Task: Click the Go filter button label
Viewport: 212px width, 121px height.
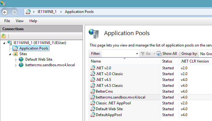Action: (x=148, y=54)
